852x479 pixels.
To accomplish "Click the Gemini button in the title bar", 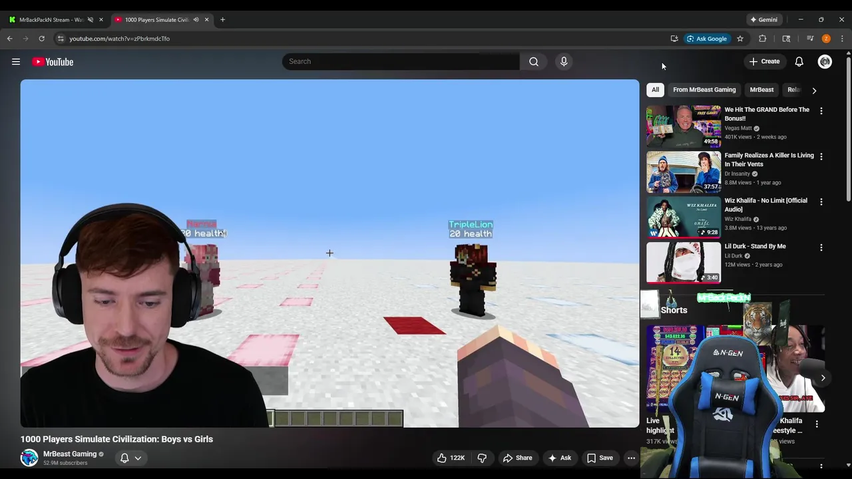I will point(763,19).
